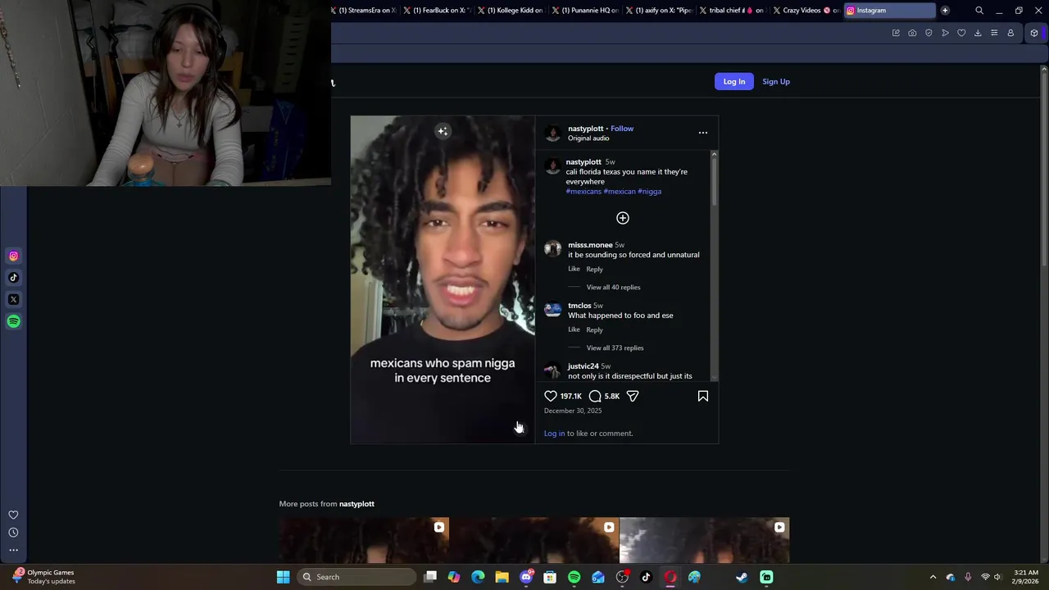Open the clock showing 3:21 AM

(1026, 577)
